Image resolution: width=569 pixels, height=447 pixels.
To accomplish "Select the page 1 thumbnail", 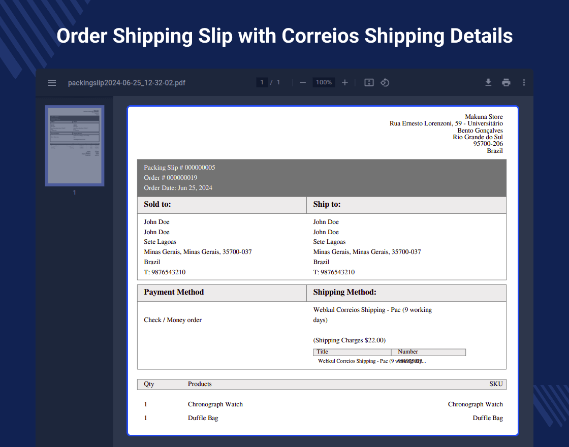I will [75, 146].
